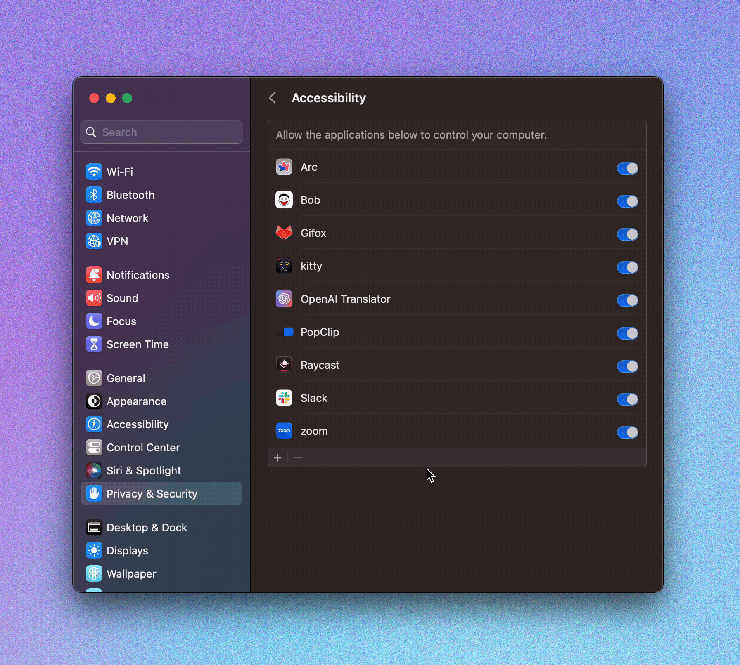Add an application with plus button

277,458
